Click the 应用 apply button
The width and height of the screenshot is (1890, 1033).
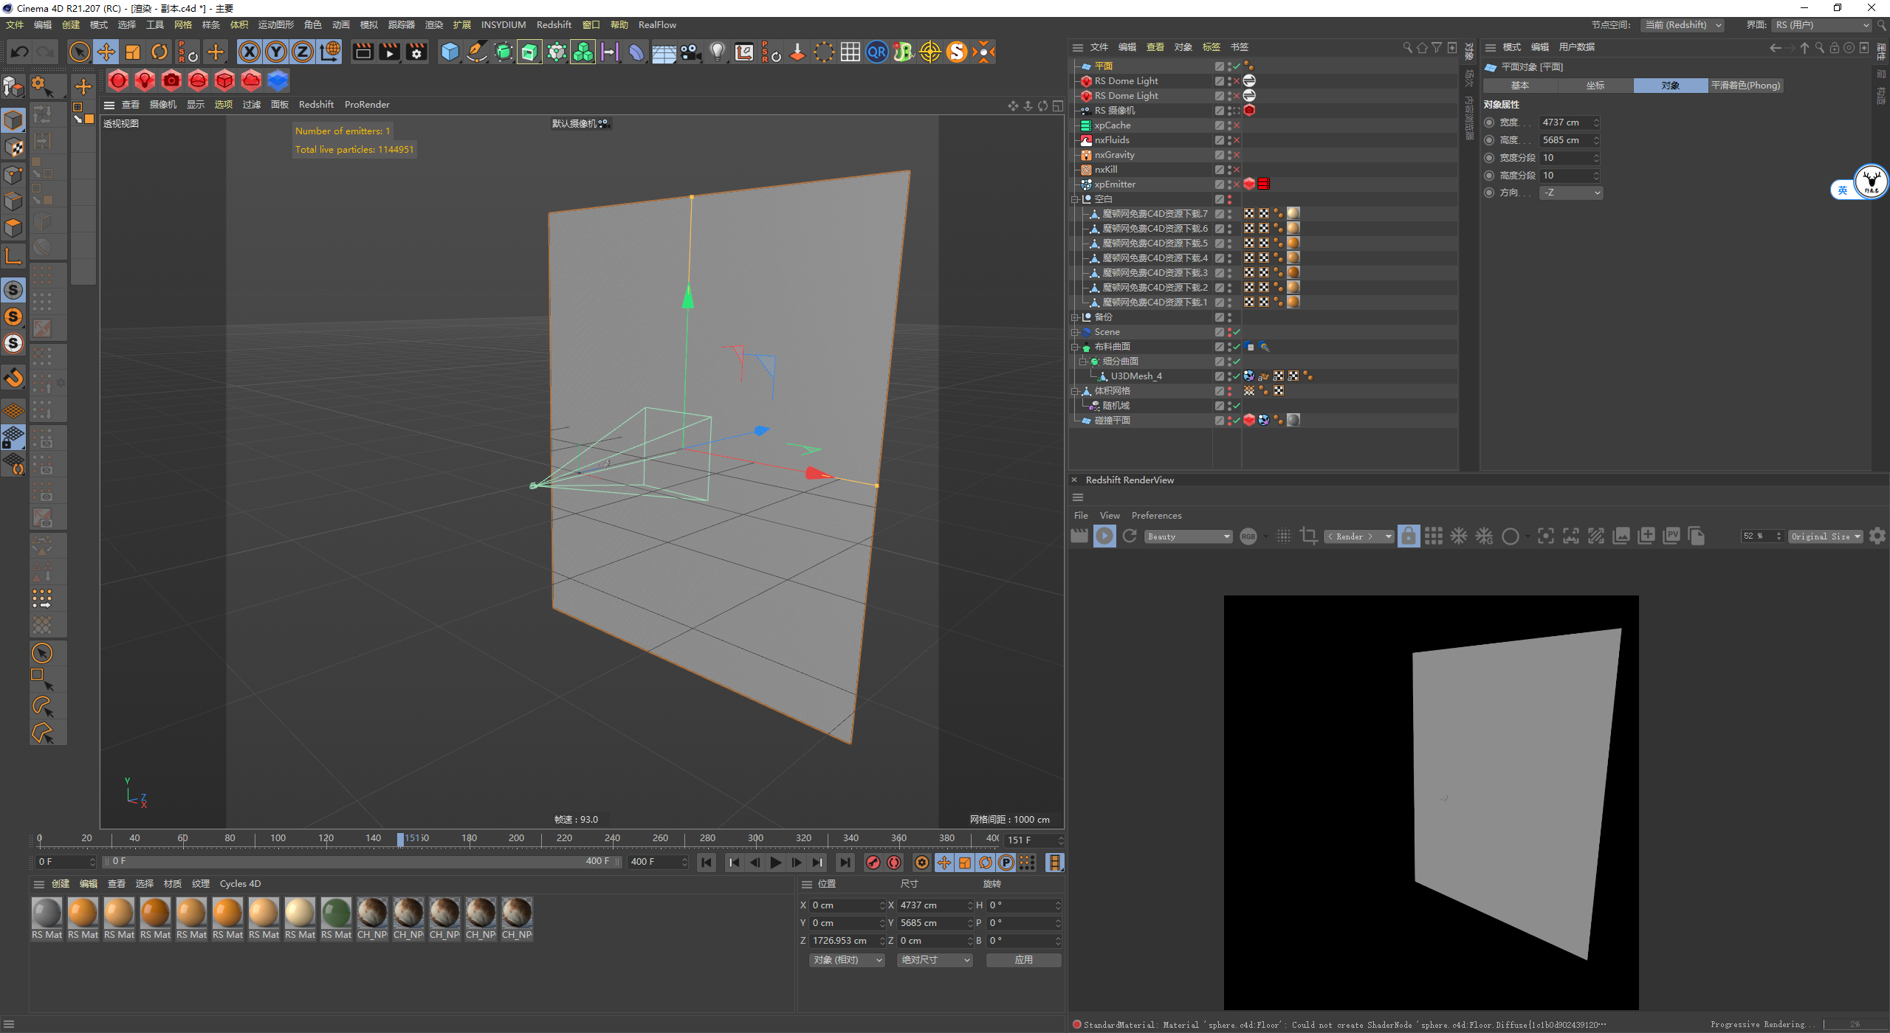[x=1023, y=960]
